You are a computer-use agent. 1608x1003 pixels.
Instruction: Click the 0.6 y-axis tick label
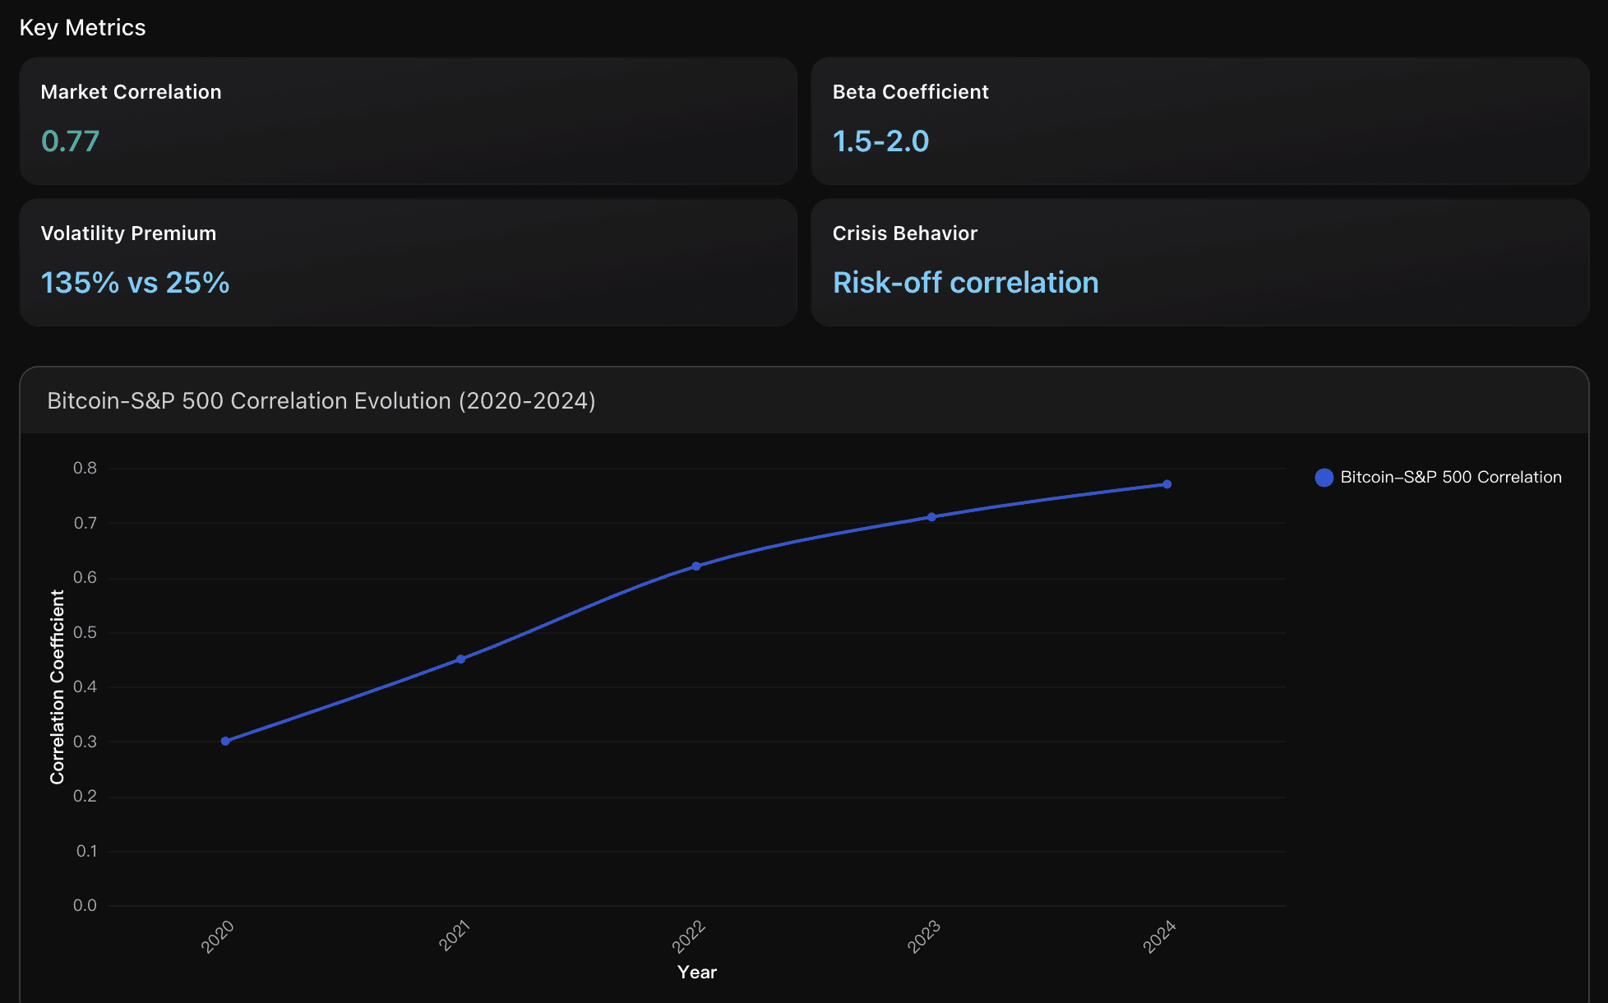tap(85, 577)
